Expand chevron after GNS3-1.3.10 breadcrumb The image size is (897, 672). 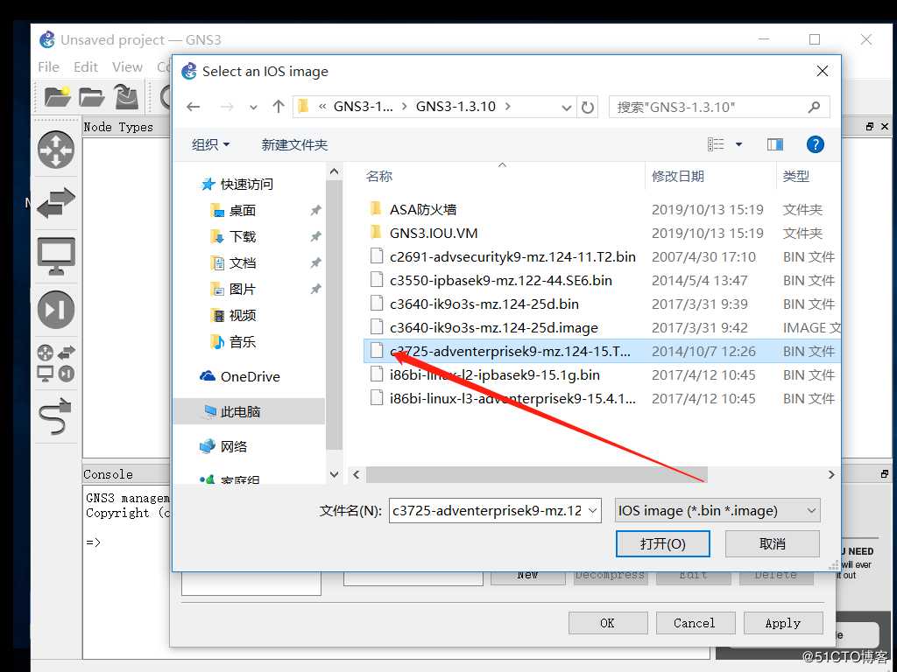[507, 107]
